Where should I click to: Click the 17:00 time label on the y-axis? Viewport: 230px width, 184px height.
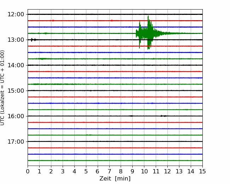[x=16, y=142]
